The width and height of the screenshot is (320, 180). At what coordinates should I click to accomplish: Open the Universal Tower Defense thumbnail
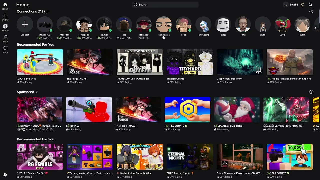click(286, 110)
